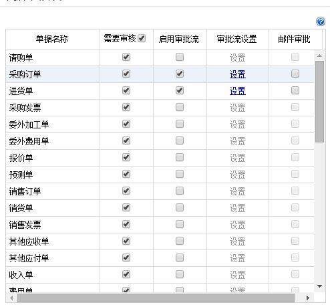Screen dimensions: 330x305
Task: Uncheck 启用审批流 for 进货单
Action: click(x=180, y=90)
